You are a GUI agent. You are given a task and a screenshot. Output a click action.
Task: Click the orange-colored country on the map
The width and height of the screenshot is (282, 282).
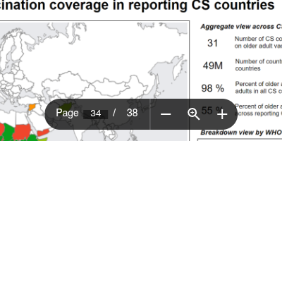click(x=32, y=107)
